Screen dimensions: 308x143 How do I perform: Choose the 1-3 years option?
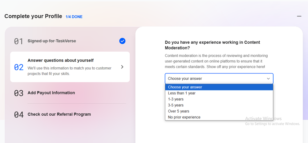point(176,99)
